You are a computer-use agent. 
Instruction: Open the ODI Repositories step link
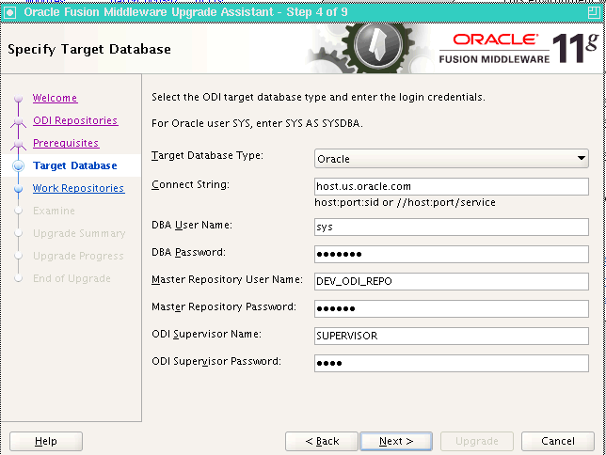(75, 120)
